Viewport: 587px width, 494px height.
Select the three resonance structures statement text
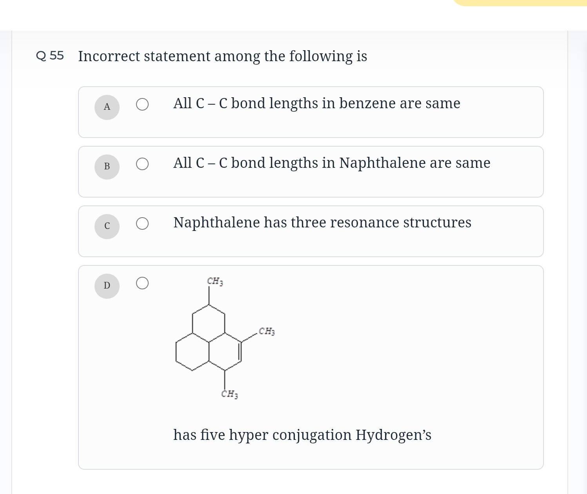click(322, 223)
